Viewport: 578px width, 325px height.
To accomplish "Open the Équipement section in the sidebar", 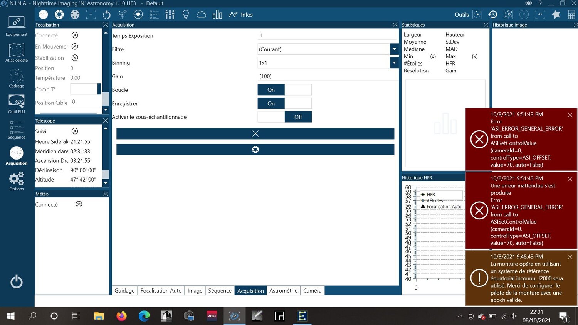I will pos(17,26).
